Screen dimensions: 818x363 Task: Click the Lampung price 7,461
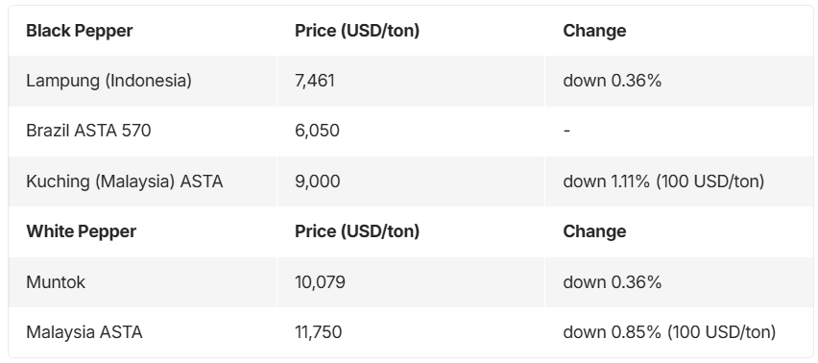pos(315,81)
